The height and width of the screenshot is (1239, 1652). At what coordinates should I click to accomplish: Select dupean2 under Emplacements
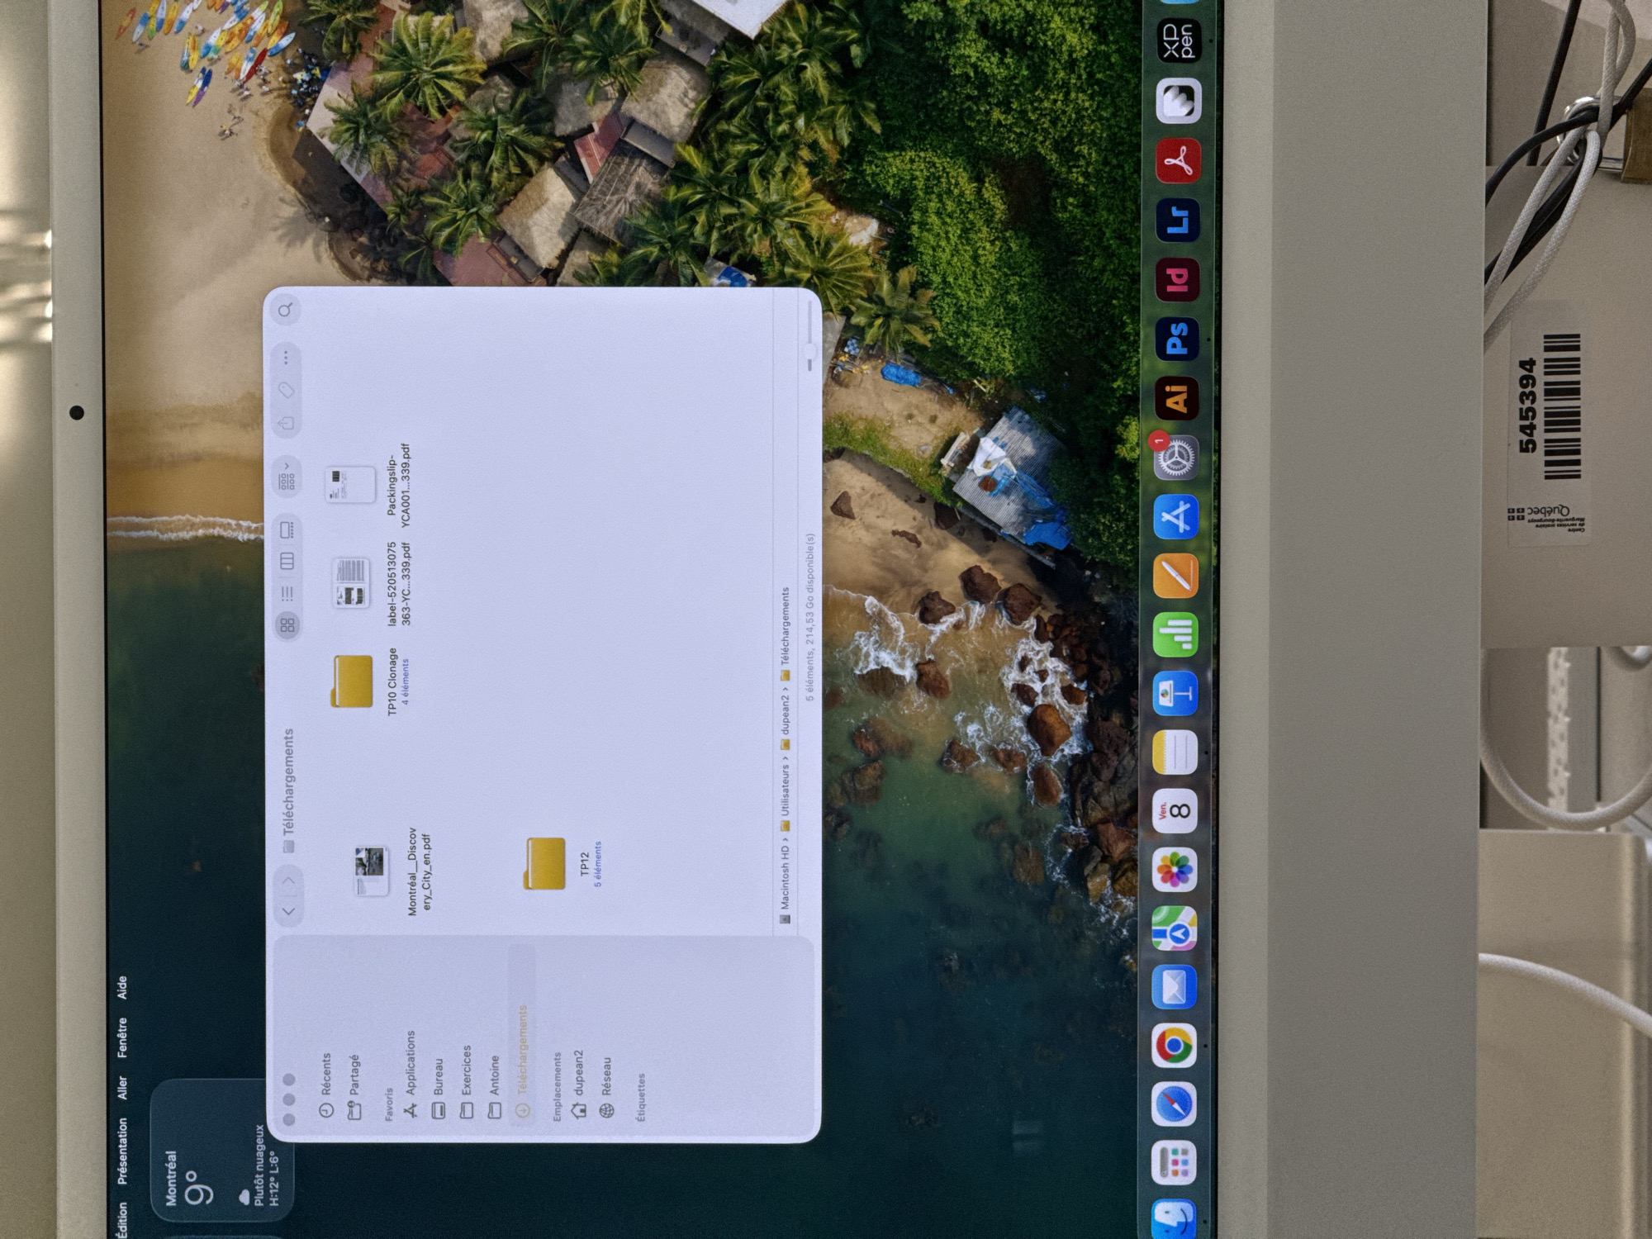(x=578, y=1085)
